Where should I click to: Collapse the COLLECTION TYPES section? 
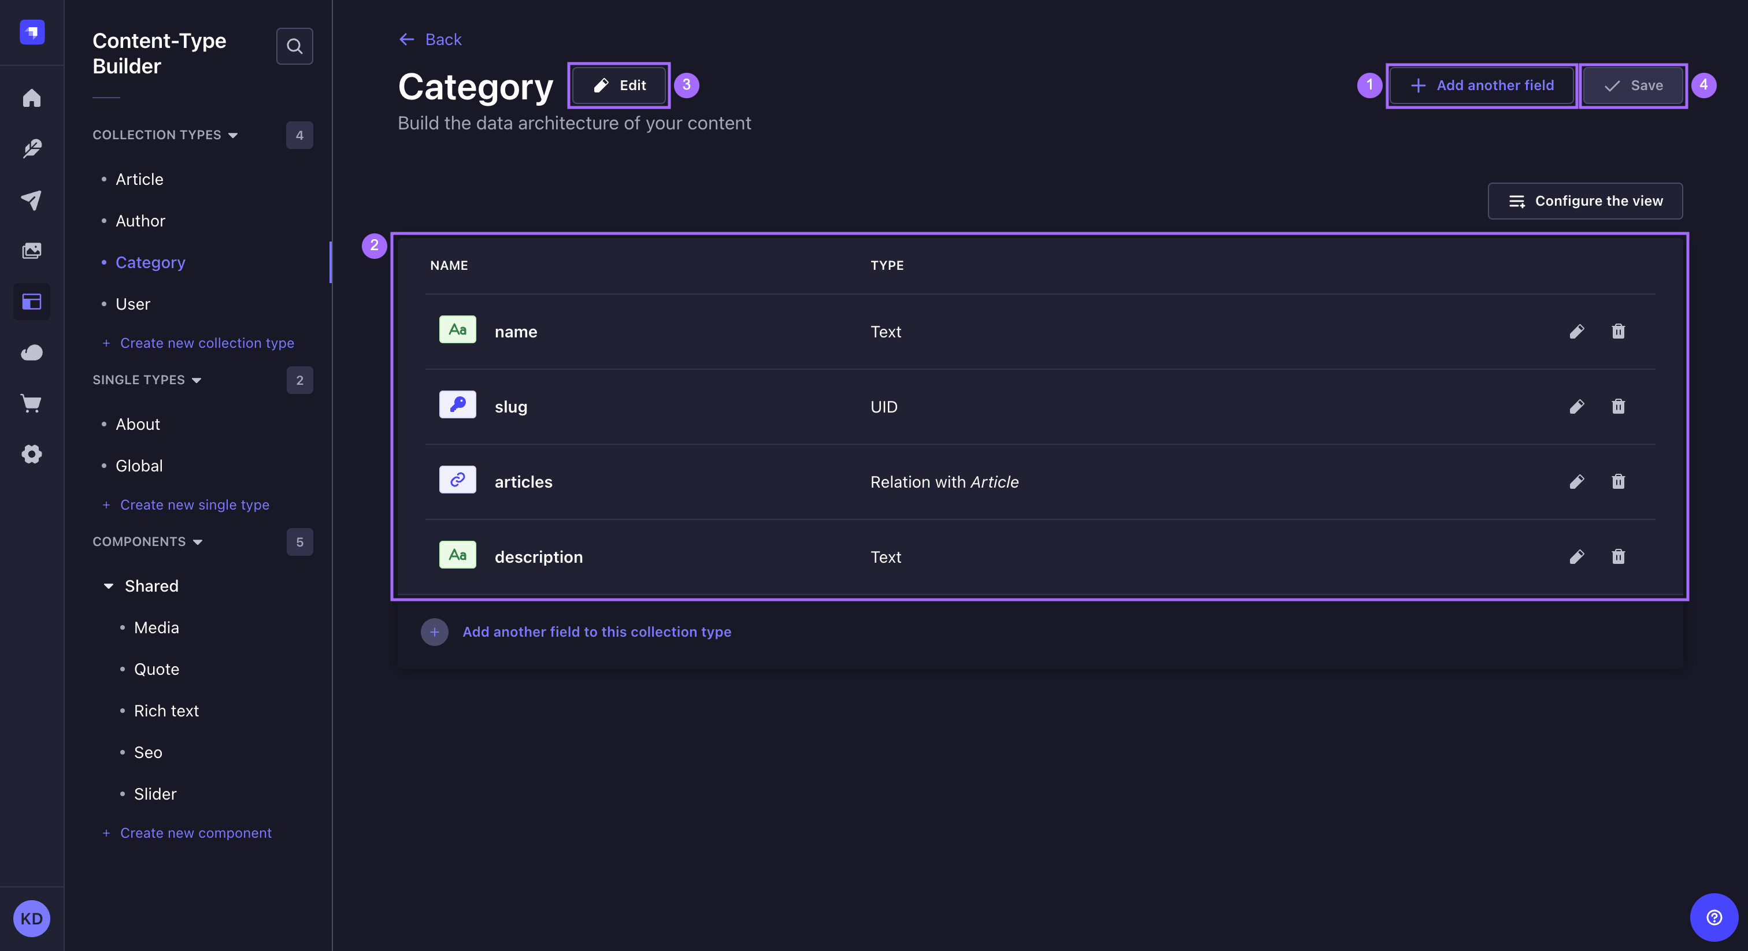click(x=233, y=135)
